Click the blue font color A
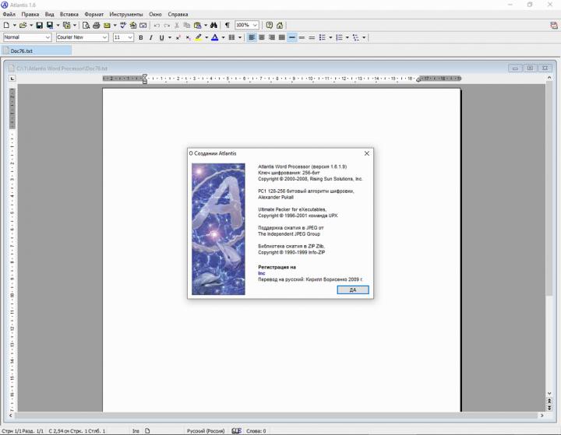The image size is (561, 435). pos(215,37)
